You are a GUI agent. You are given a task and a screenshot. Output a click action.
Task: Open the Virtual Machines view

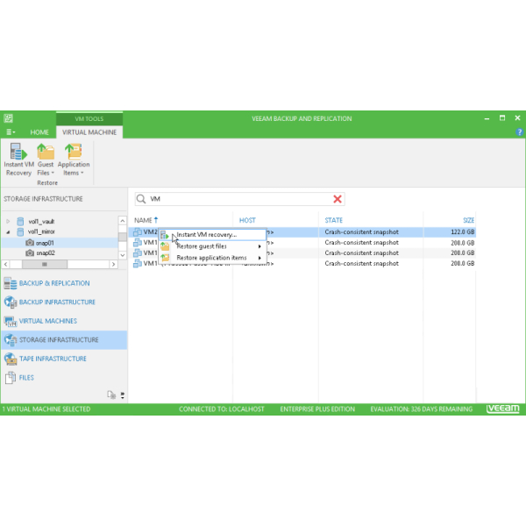coord(47,321)
